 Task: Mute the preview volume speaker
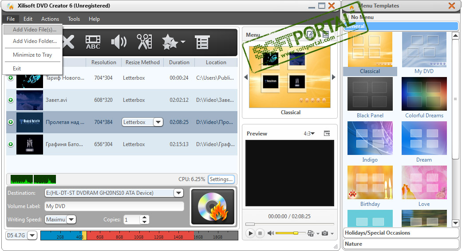tap(270, 233)
